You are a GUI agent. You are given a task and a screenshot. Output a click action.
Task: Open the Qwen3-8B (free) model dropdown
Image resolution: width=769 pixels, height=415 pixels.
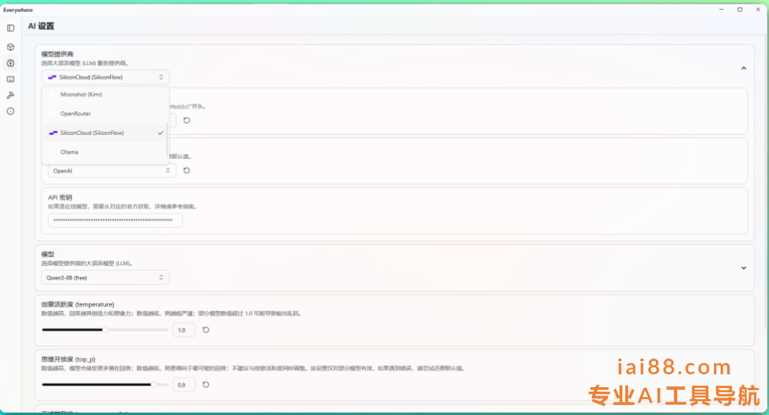coord(105,278)
